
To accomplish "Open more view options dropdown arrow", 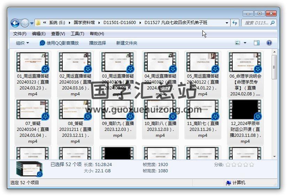I will 245,43.
